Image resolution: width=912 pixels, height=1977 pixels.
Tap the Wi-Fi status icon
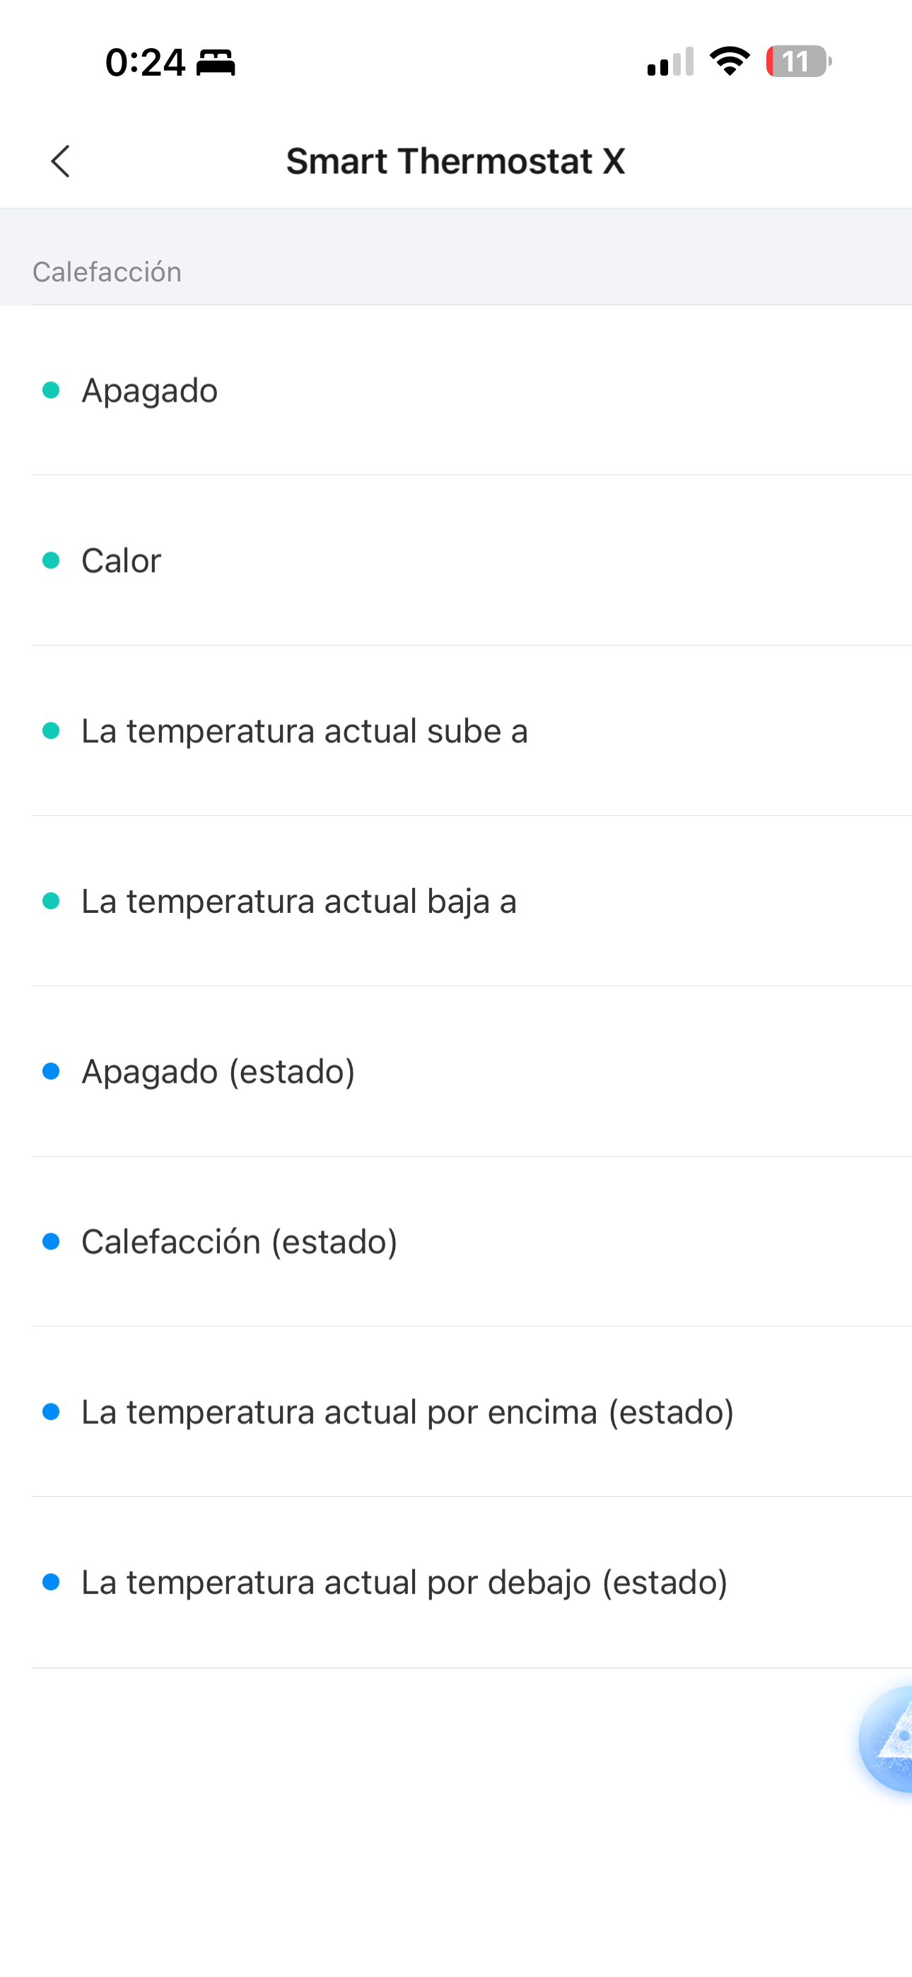pyautogui.click(x=730, y=62)
